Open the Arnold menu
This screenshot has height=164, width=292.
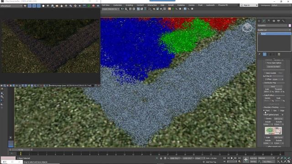tap(171, 5)
